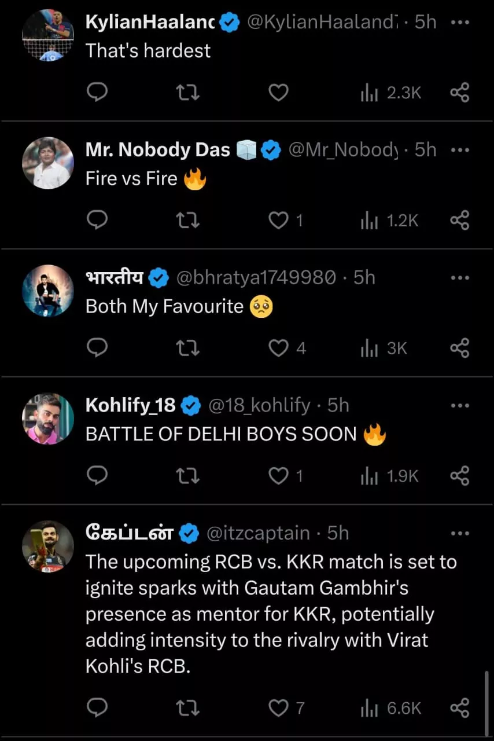Open Kohlify_18's profile picture

tap(48, 419)
